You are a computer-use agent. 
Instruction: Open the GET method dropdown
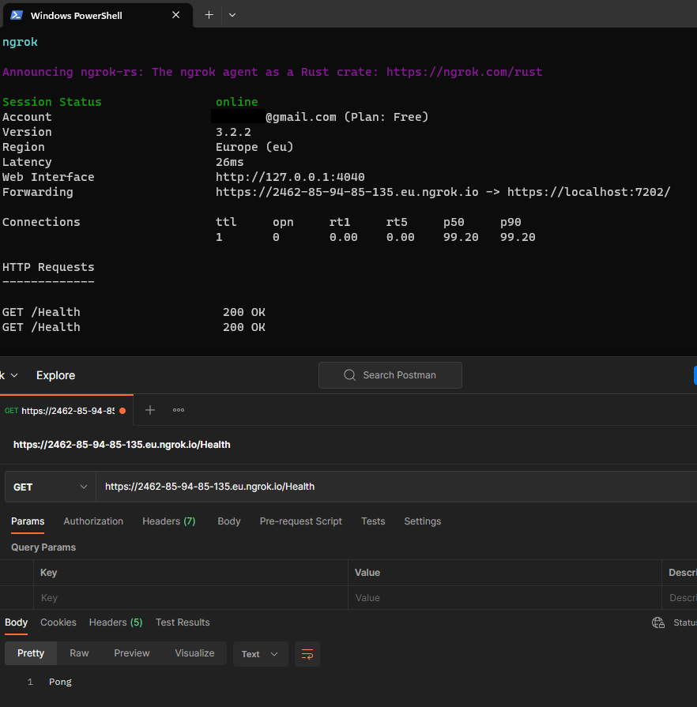coord(50,487)
